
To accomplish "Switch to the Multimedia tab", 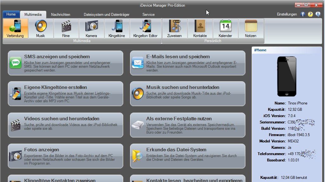I will (x=33, y=15).
